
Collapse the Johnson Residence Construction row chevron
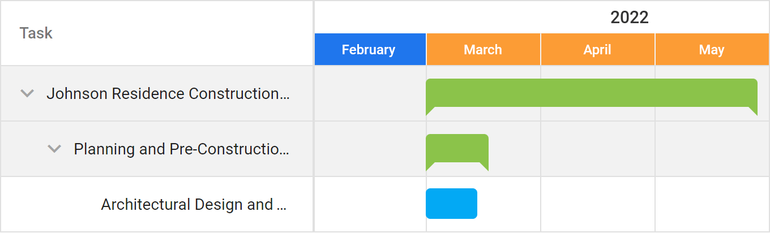coord(27,93)
